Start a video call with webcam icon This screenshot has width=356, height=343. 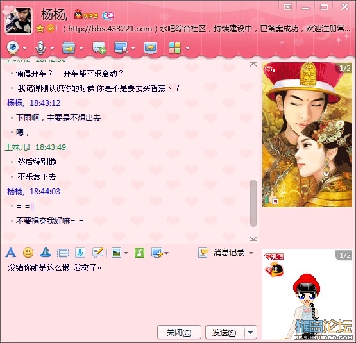click(x=13, y=47)
